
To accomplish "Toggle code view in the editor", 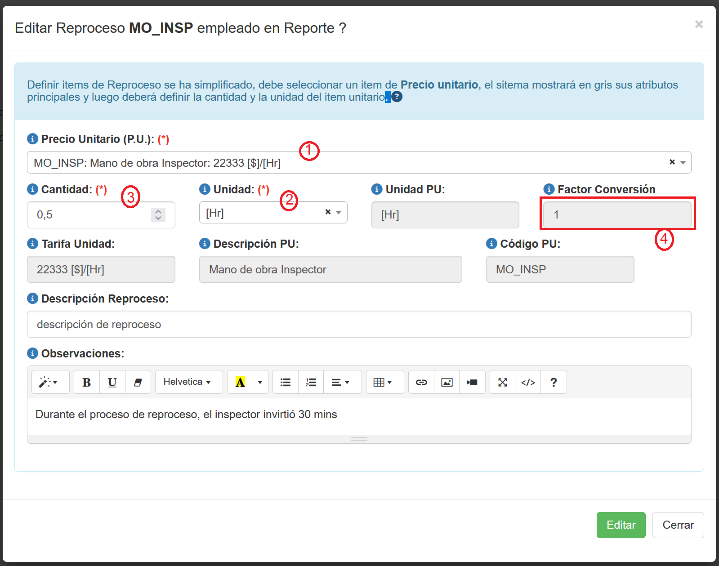I will pos(528,382).
